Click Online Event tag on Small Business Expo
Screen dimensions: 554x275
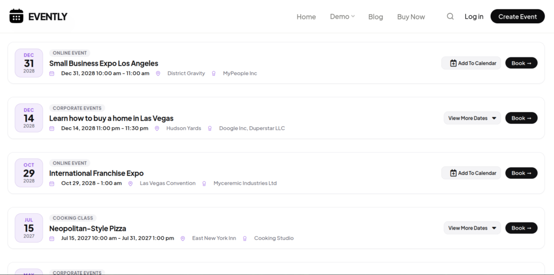(70, 53)
